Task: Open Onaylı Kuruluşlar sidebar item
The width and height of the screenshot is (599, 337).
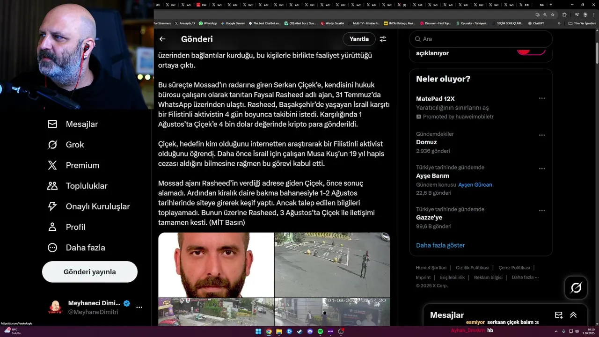Action: click(88, 206)
